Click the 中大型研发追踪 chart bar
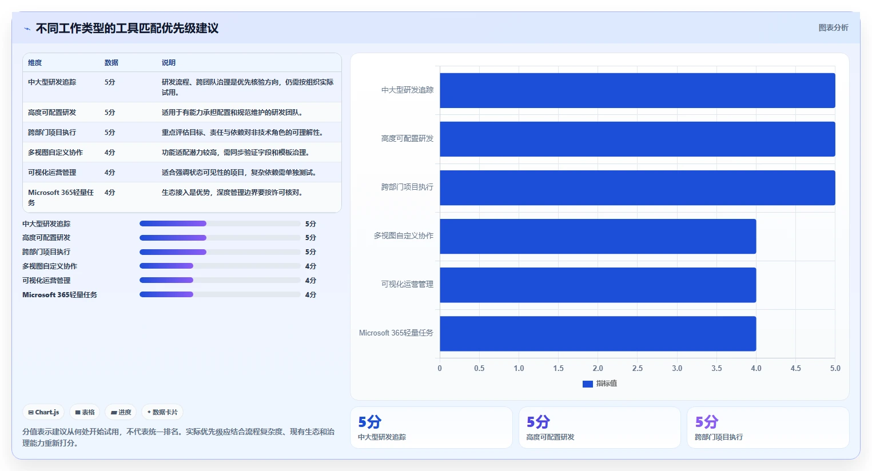 pos(638,90)
